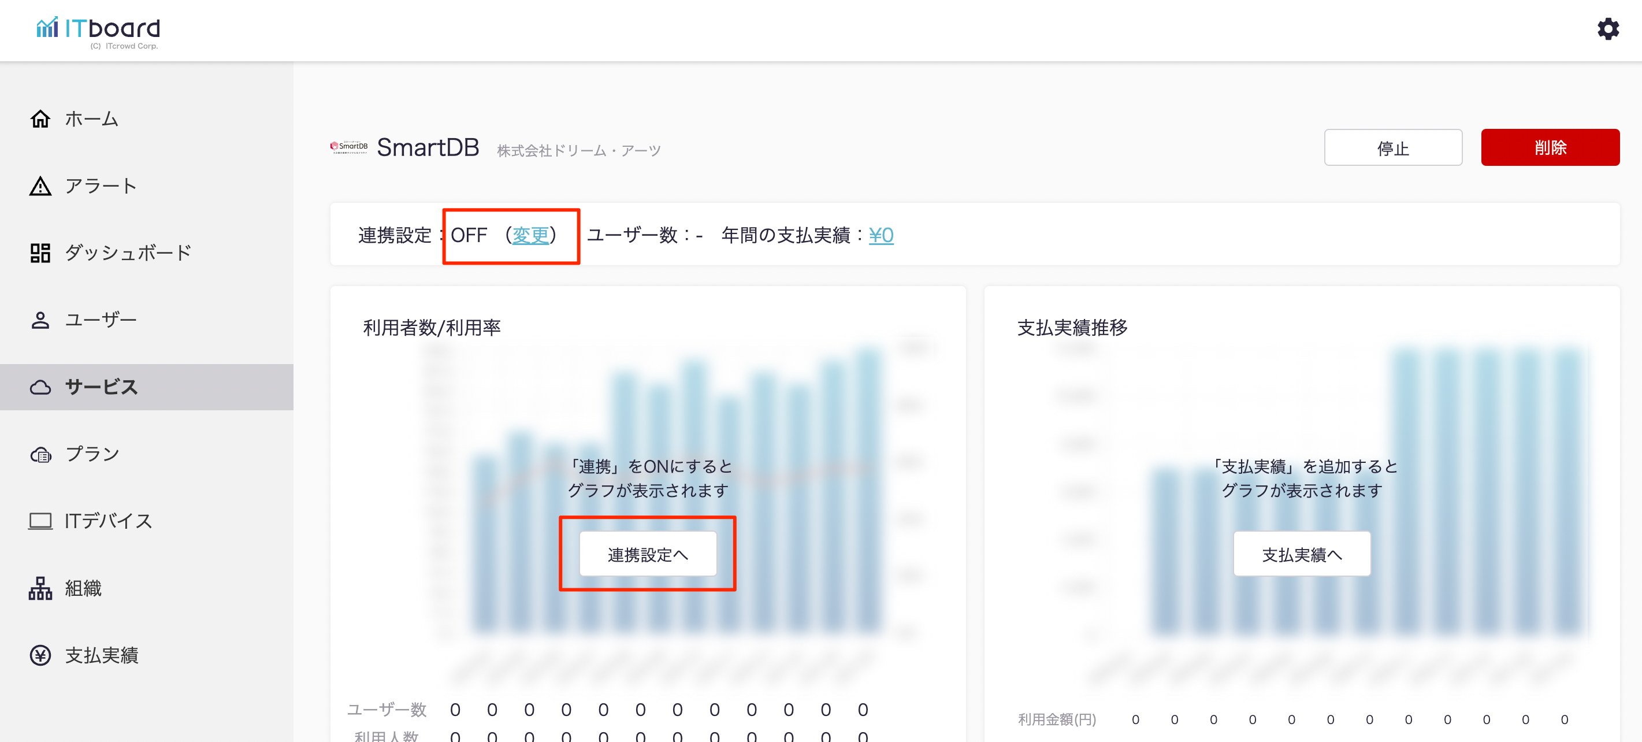This screenshot has height=742, width=1642.
Task: Select ダッシュボード in the sidebar menu
Action: click(128, 253)
